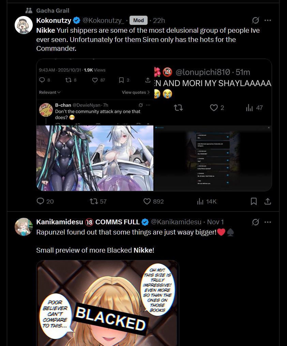Share Kokonutzy's post via upload icon
Screen dimensions: 287x346
click(x=268, y=201)
